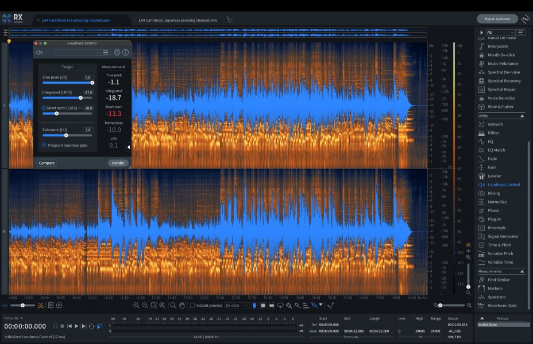533x344 pixels.
Task: Click the zoom out magnifier tool
Action: pyautogui.click(x=145, y=306)
